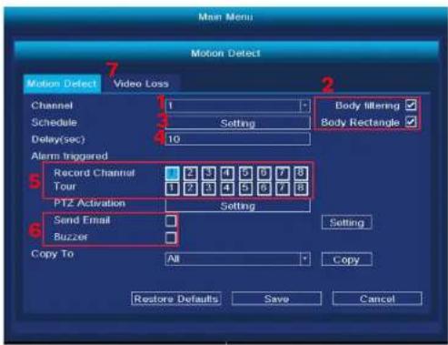Image resolution: width=448 pixels, height=345 pixels.
Task: Click the Cancel button
Action: click(x=377, y=299)
